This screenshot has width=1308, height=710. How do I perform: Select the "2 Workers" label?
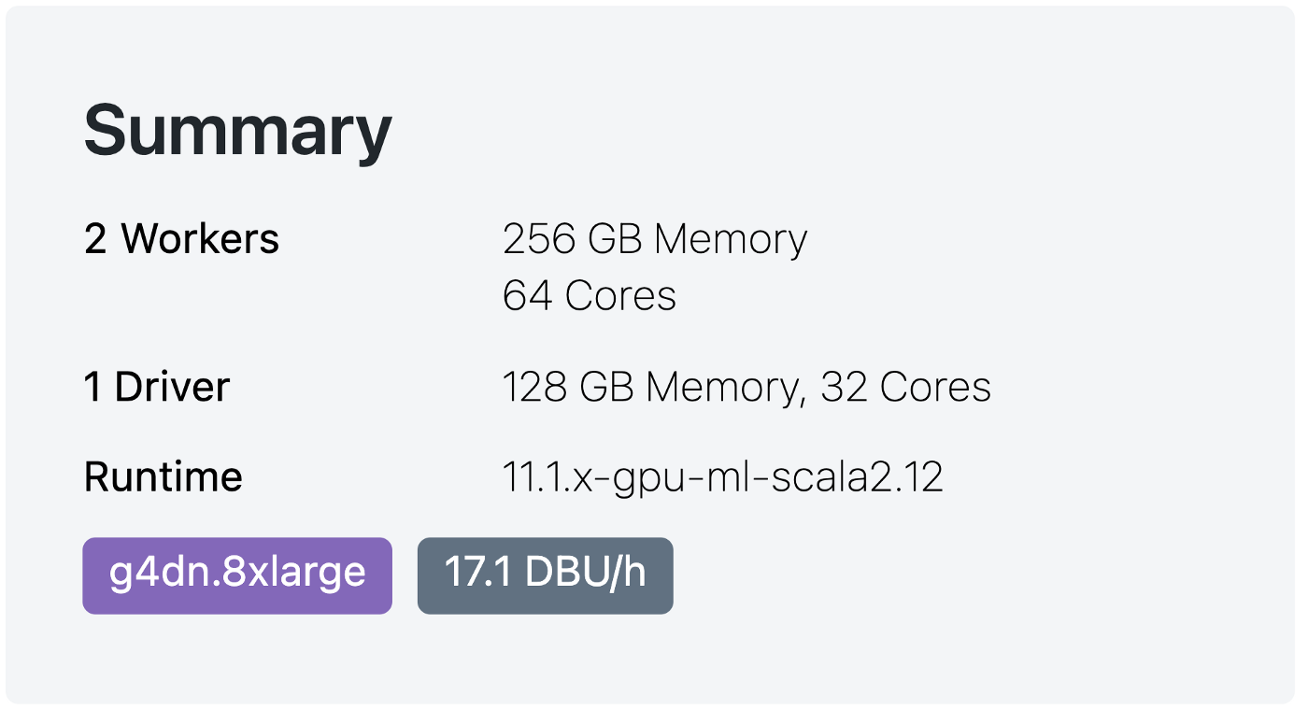(x=181, y=239)
